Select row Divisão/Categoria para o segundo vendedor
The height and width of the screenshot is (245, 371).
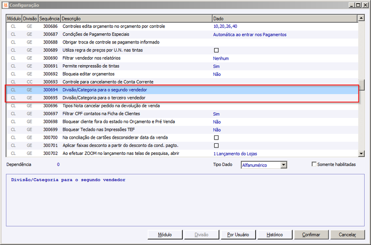[182, 90]
